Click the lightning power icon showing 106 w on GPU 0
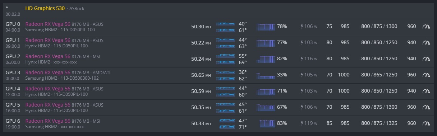 [x=302, y=27]
